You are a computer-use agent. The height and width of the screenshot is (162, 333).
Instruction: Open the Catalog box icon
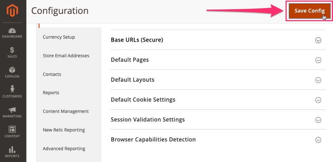[12, 70]
